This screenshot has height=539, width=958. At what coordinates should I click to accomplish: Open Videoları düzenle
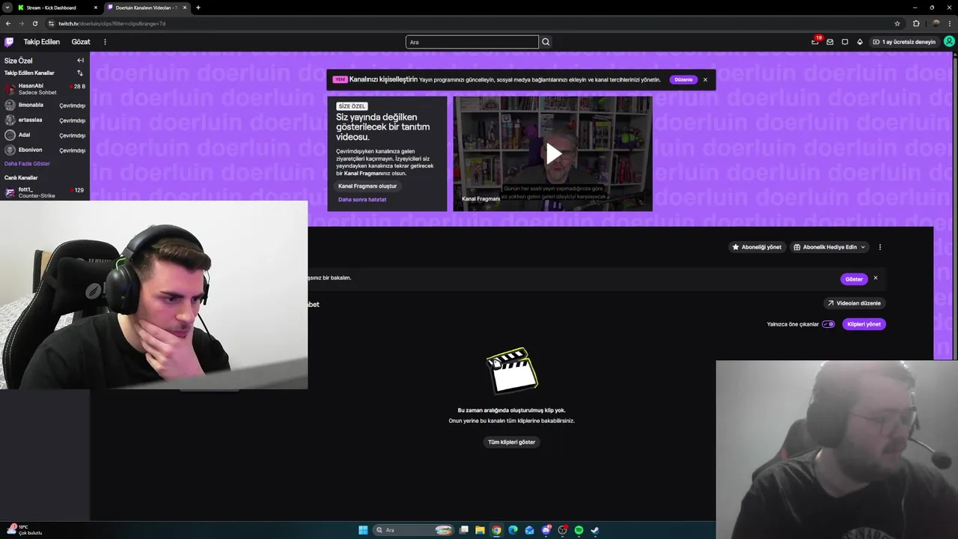click(854, 303)
